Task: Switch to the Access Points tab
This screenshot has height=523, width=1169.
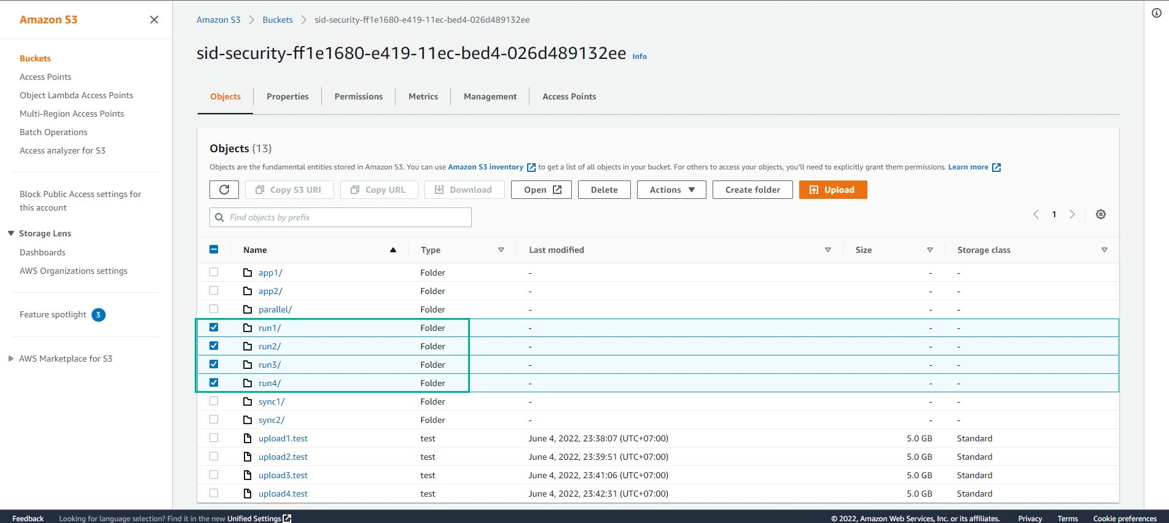Action: (x=569, y=96)
